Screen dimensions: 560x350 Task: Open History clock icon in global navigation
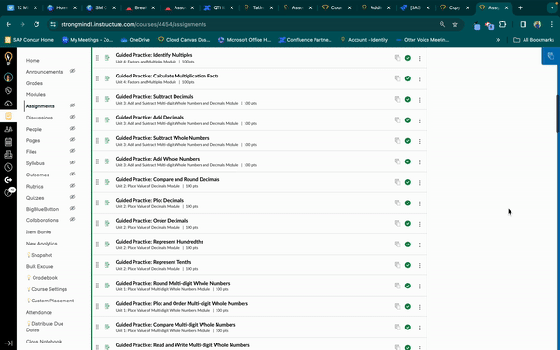[x=8, y=167]
